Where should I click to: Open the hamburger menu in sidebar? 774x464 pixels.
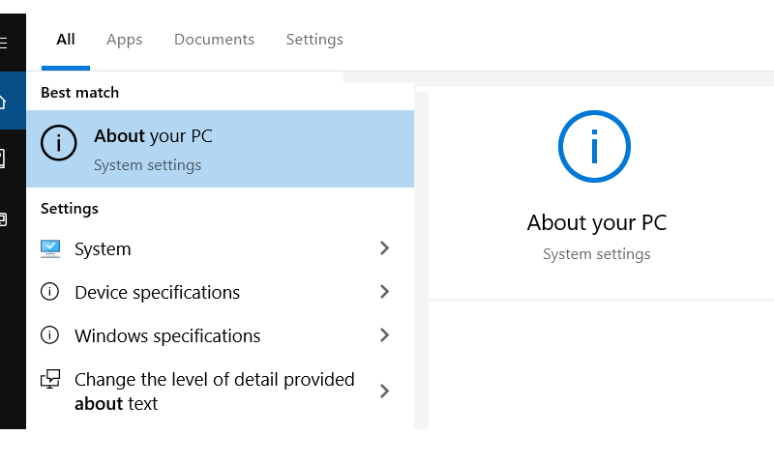click(x=3, y=43)
